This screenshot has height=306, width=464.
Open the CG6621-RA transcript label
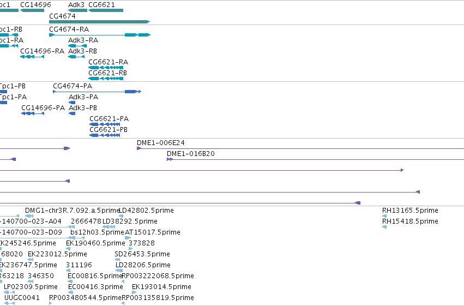[109, 62]
